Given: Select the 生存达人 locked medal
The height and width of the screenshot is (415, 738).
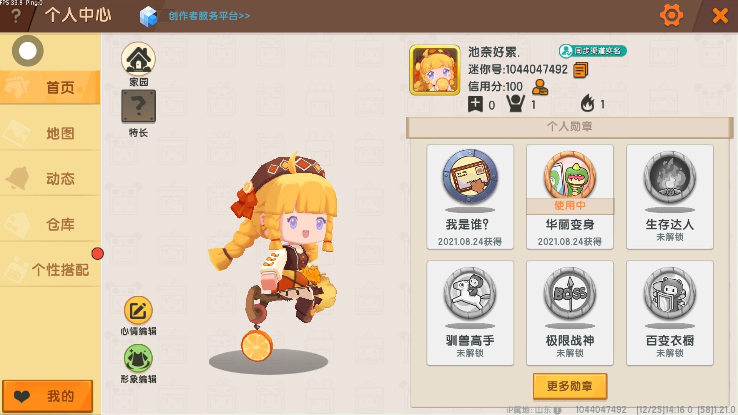Looking at the screenshot, I should coord(670,197).
